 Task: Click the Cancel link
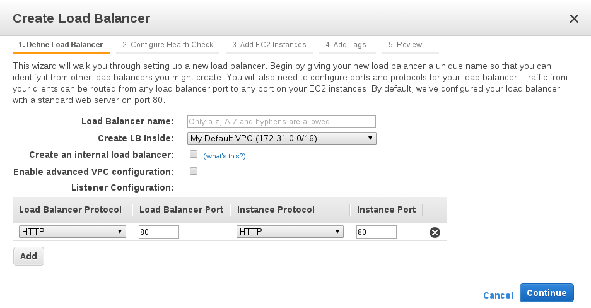[x=498, y=295]
